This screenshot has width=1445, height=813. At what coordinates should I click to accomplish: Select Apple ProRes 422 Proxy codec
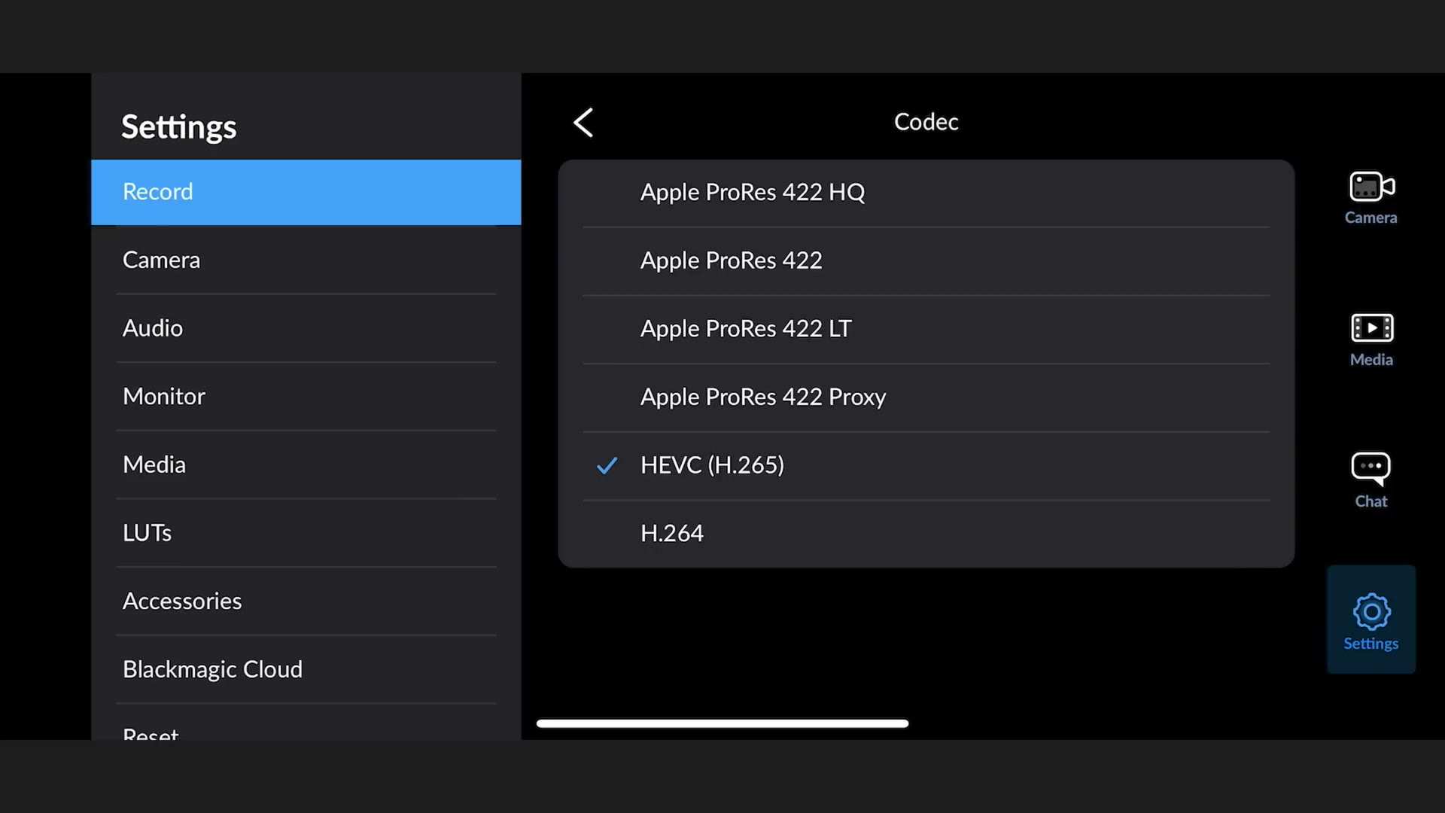[926, 397]
